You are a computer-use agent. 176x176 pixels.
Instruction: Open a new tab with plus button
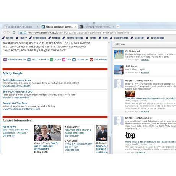[x=118, y=27]
